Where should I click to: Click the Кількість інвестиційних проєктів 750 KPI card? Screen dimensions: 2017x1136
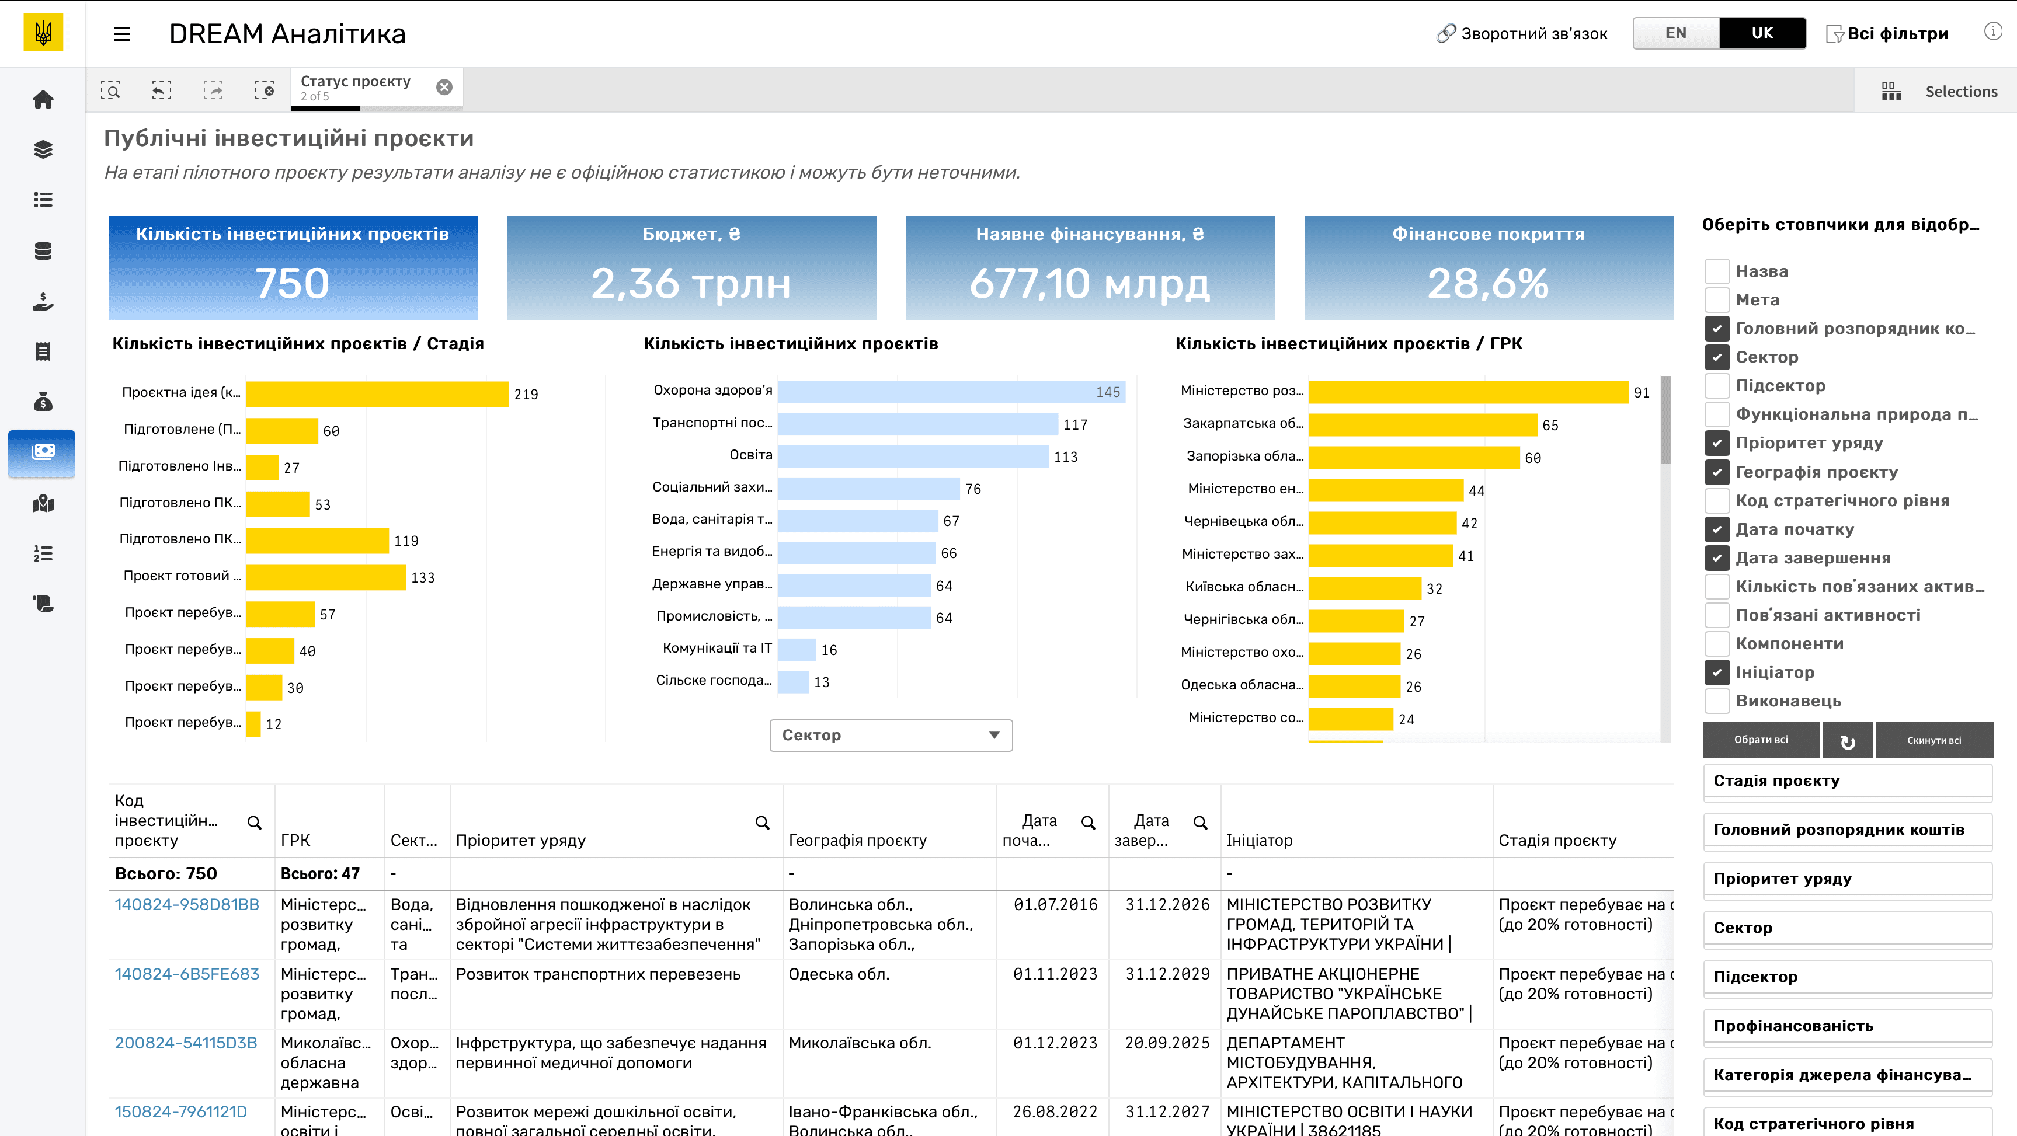[293, 268]
